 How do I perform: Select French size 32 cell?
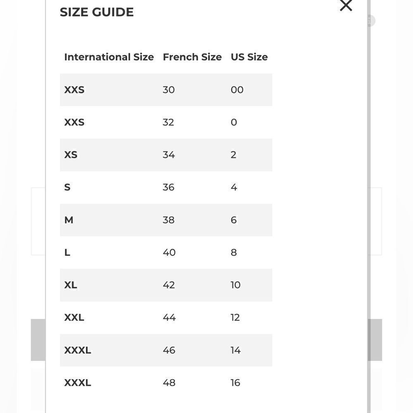[168, 122]
